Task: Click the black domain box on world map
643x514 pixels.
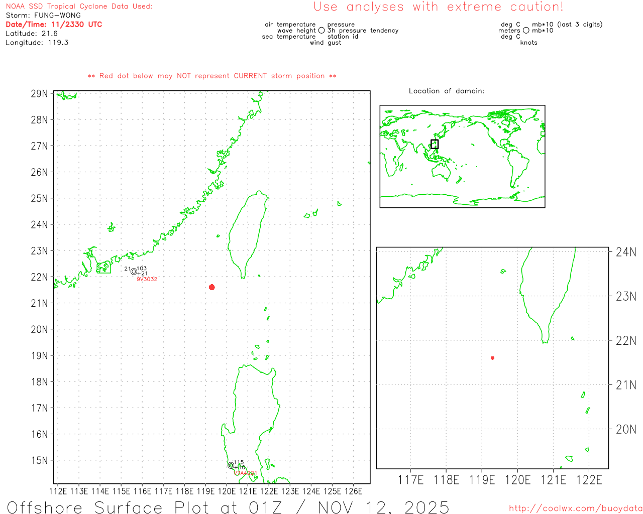Action: [435, 144]
